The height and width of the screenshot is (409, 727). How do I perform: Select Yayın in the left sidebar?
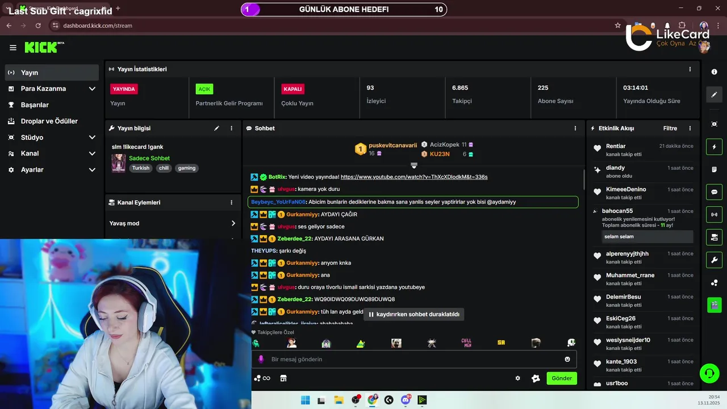click(52, 73)
